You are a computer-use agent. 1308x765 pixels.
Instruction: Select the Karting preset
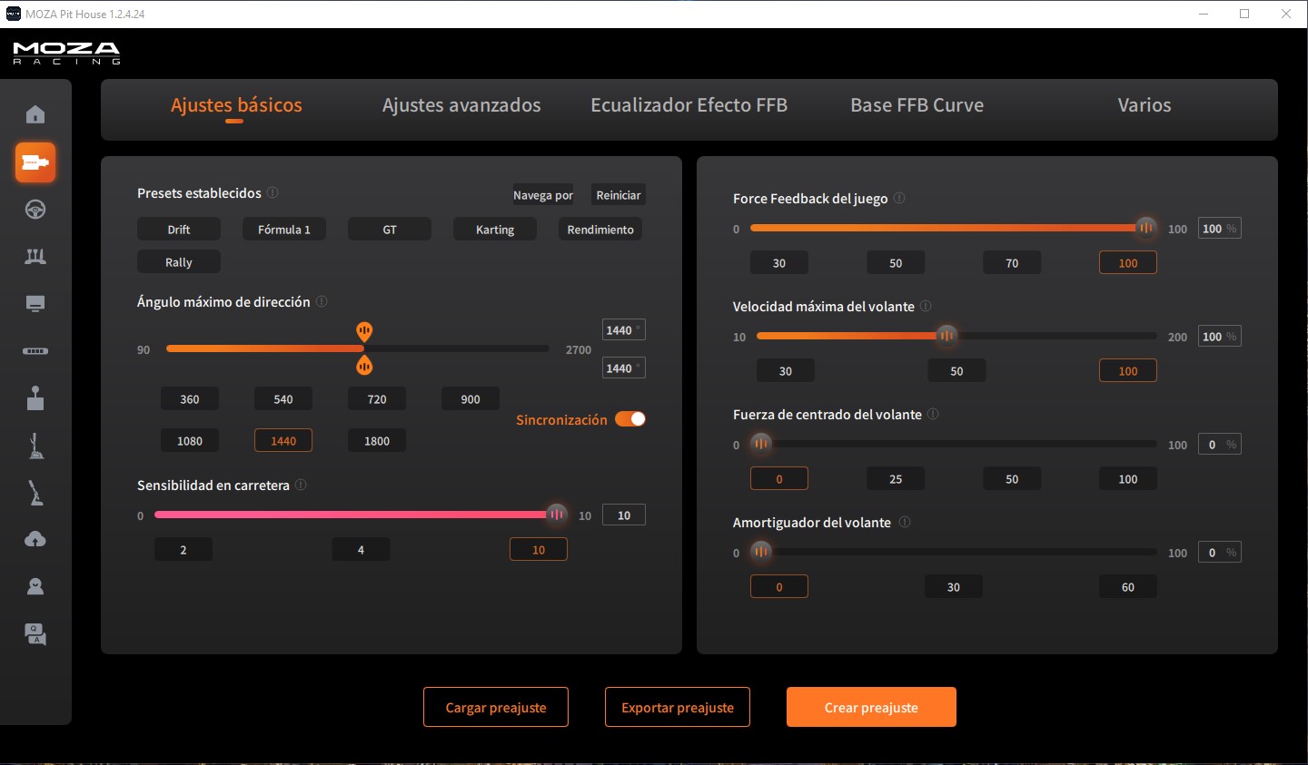pyautogui.click(x=495, y=230)
